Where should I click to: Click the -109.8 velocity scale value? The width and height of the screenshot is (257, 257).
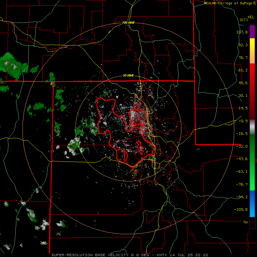point(241,210)
